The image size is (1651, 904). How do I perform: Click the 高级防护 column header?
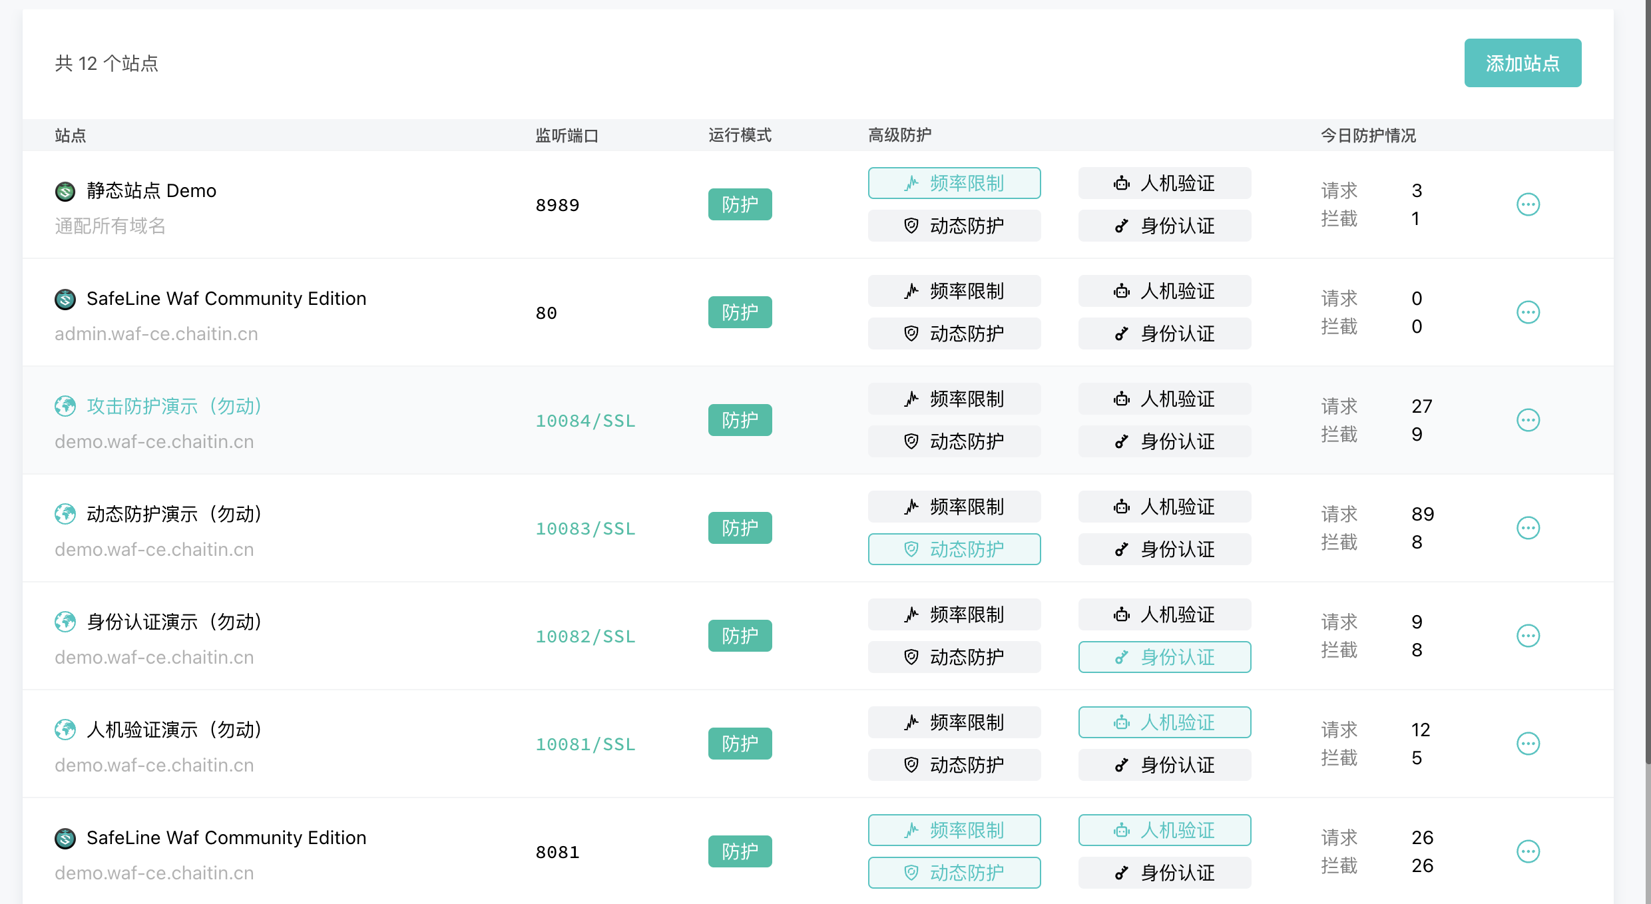point(899,135)
